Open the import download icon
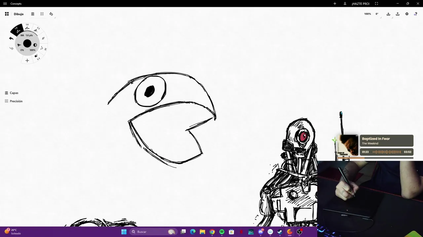This screenshot has width=423, height=237. point(388,14)
